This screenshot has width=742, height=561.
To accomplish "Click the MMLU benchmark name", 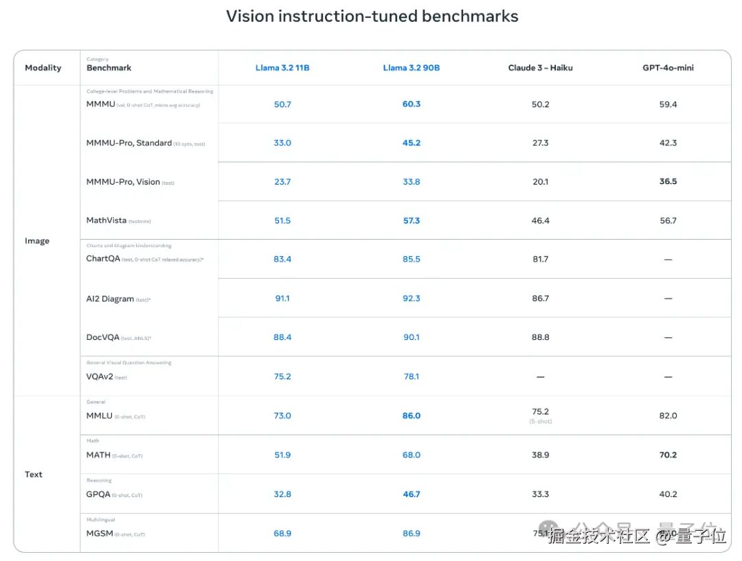I will pyautogui.click(x=99, y=415).
